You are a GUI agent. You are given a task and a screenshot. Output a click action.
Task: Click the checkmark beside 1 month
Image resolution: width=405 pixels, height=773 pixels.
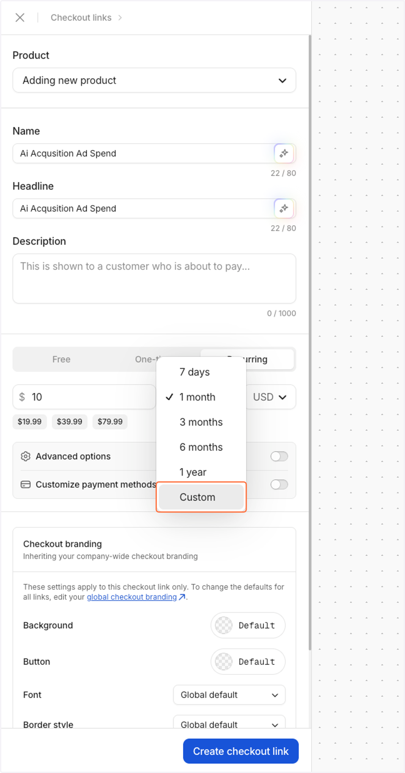[x=169, y=397]
